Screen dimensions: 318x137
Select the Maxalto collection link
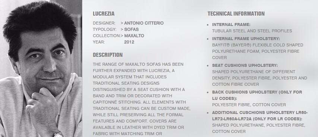pos(134,36)
